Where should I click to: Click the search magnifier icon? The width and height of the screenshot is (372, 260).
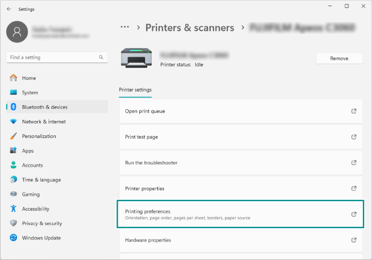pos(101,57)
